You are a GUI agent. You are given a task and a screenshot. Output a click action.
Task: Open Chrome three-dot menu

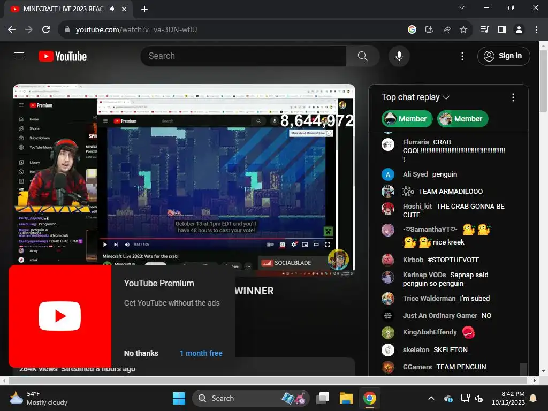click(536, 29)
